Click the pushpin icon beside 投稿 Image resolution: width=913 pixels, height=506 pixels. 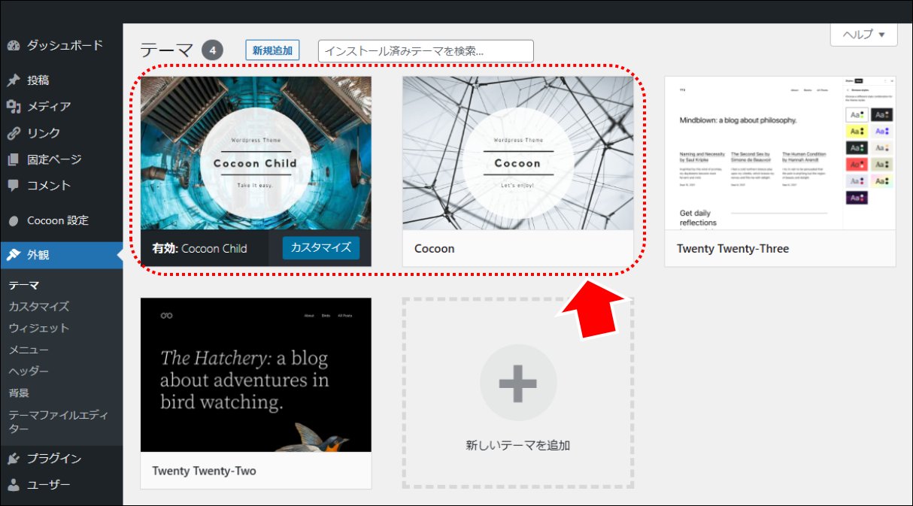(x=14, y=80)
